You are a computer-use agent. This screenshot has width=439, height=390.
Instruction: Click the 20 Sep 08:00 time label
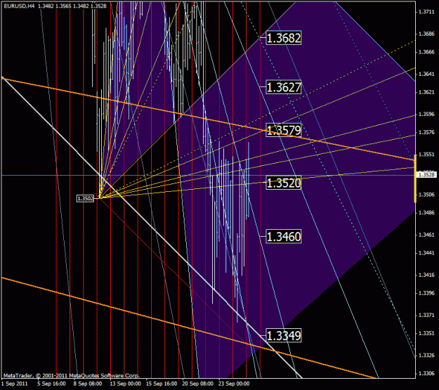click(197, 384)
